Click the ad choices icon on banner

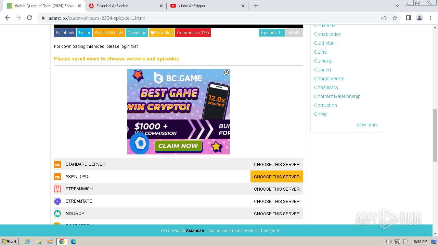point(227,72)
